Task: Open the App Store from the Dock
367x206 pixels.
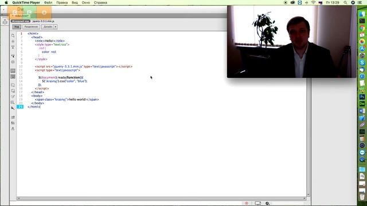Action: pyautogui.click(x=362, y=49)
